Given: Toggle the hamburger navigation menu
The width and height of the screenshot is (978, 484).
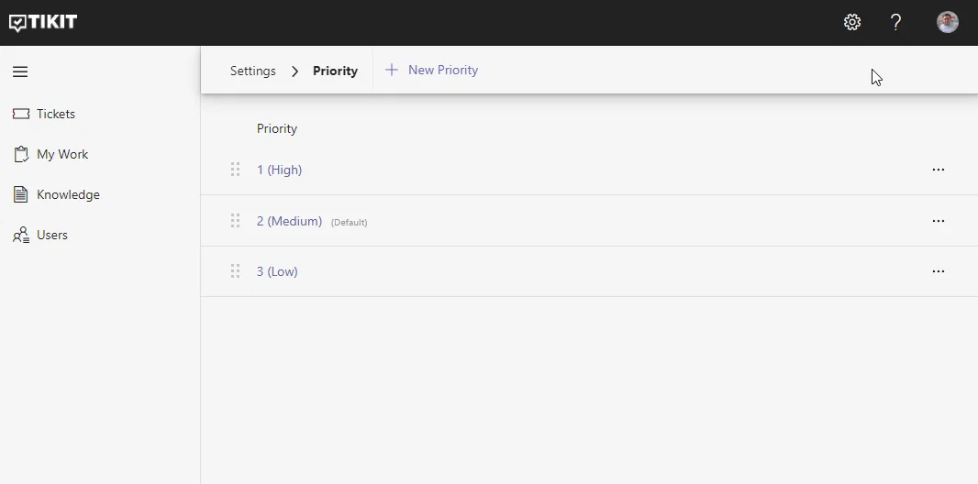Looking at the screenshot, I should pos(20,71).
